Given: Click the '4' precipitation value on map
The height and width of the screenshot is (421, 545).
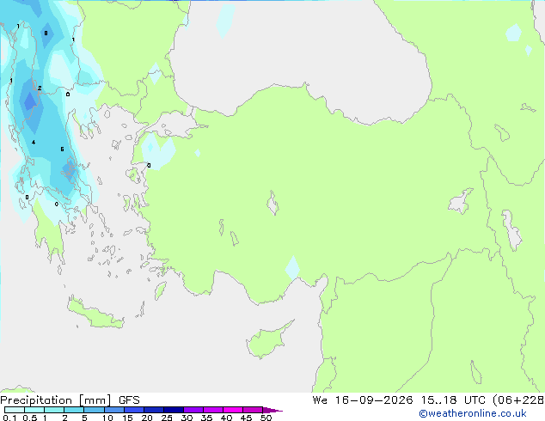Looking at the screenshot, I should pos(34,143).
